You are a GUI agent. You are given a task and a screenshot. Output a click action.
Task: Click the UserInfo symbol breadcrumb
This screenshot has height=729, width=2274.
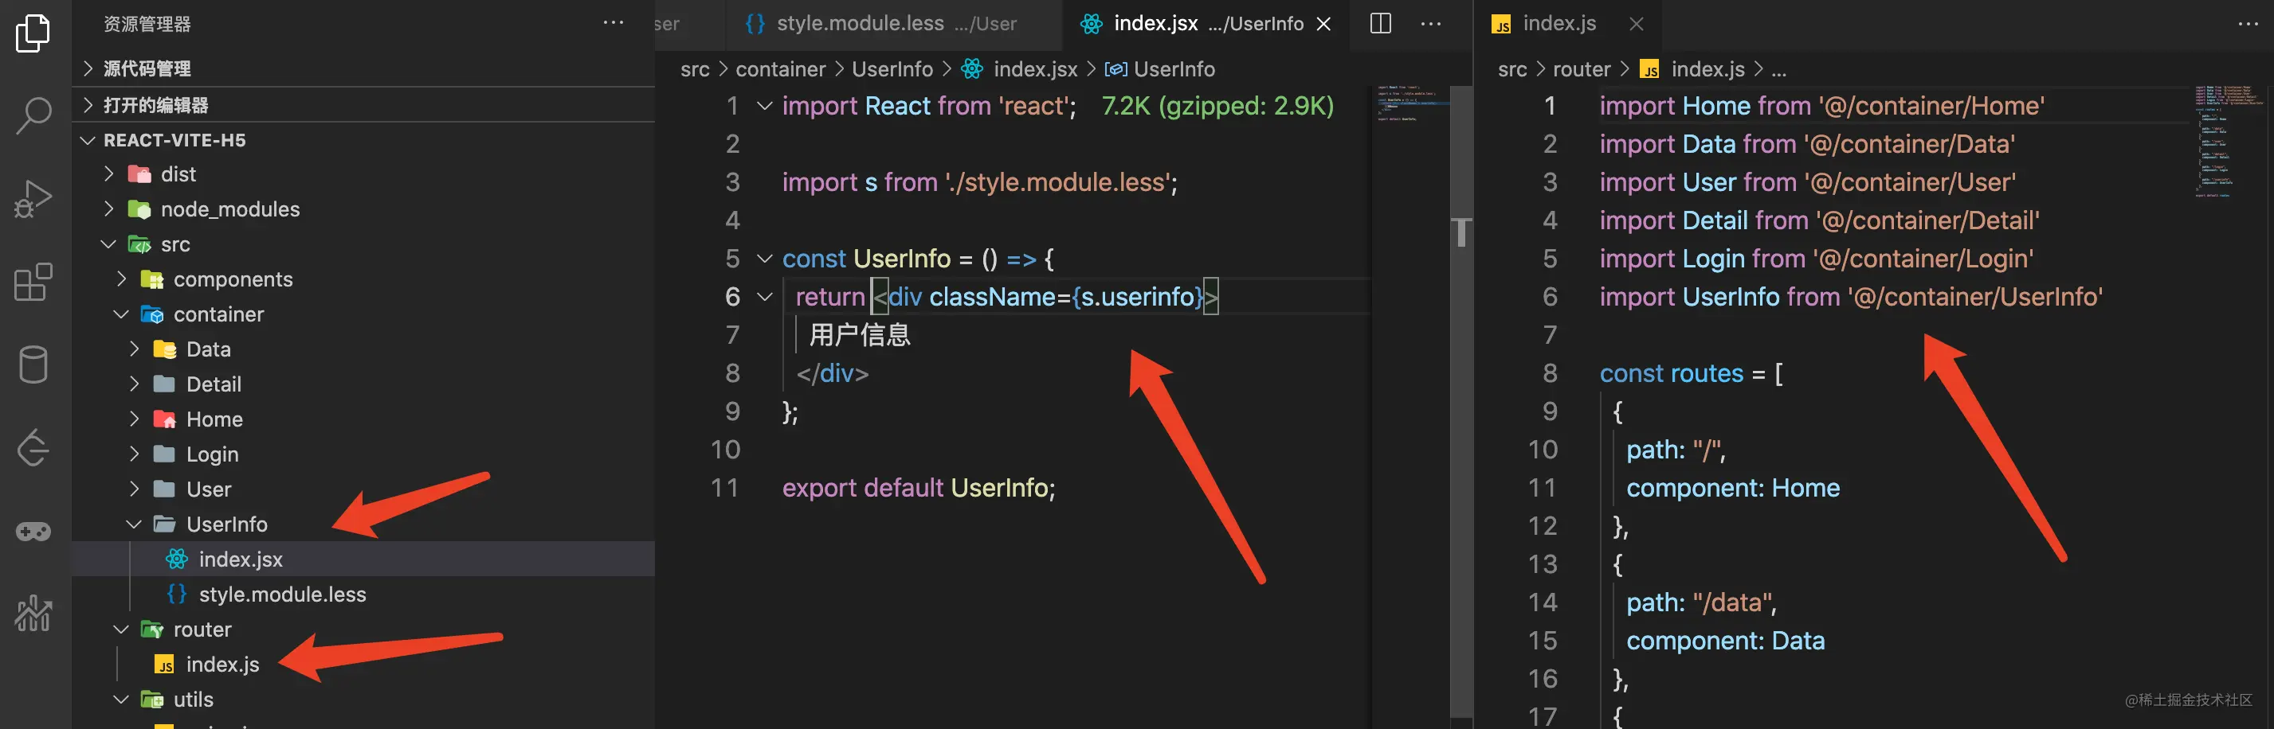click(x=1160, y=68)
